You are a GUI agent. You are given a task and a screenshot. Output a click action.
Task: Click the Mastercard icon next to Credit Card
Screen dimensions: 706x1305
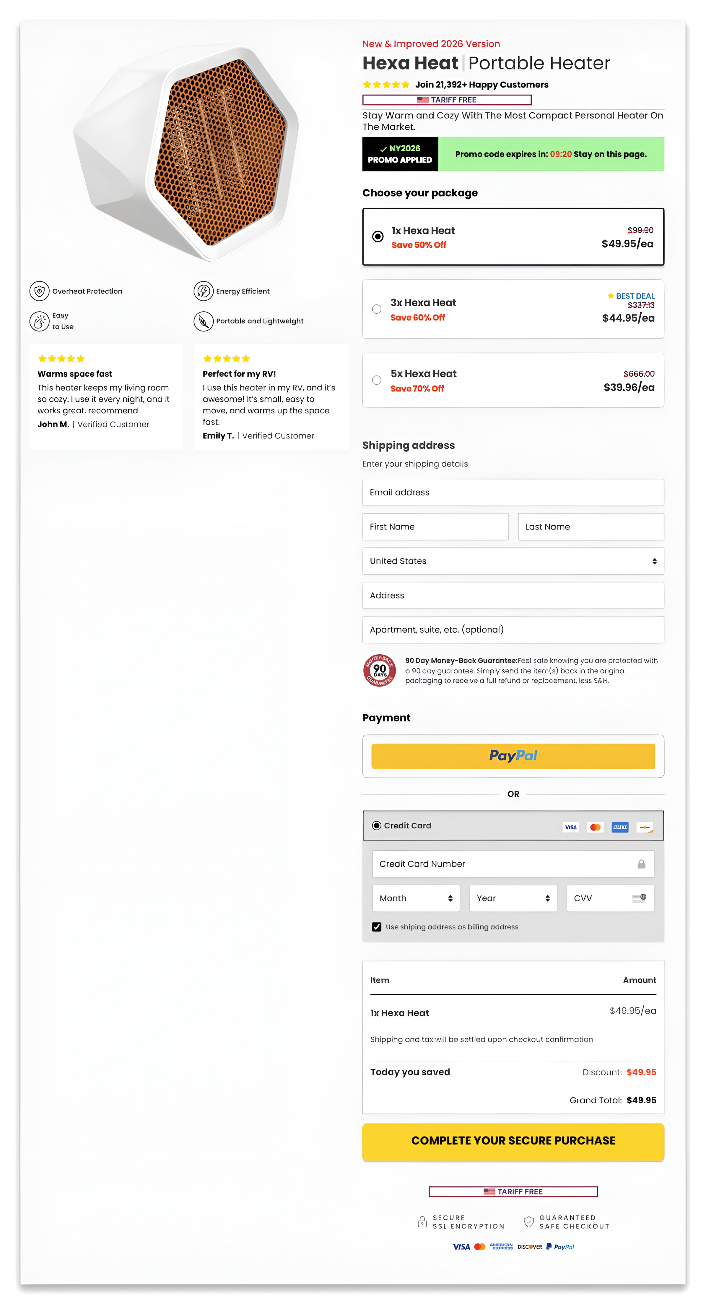coord(595,827)
